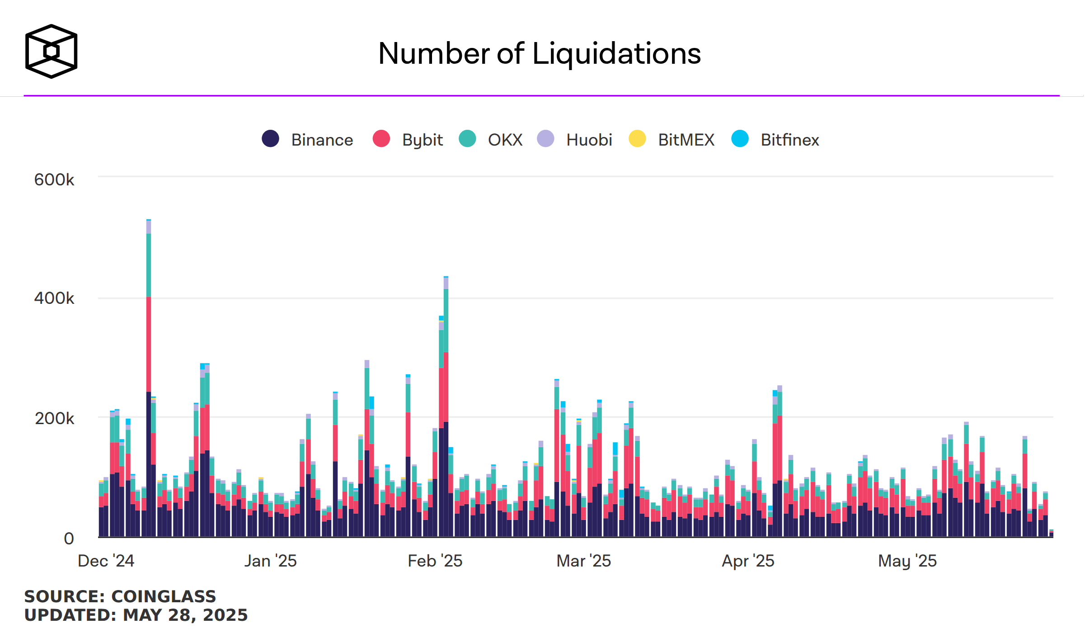Toggle OKX series via teal legend dot

pos(467,139)
